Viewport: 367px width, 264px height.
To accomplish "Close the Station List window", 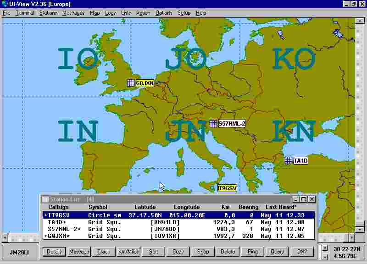I will [x=312, y=199].
